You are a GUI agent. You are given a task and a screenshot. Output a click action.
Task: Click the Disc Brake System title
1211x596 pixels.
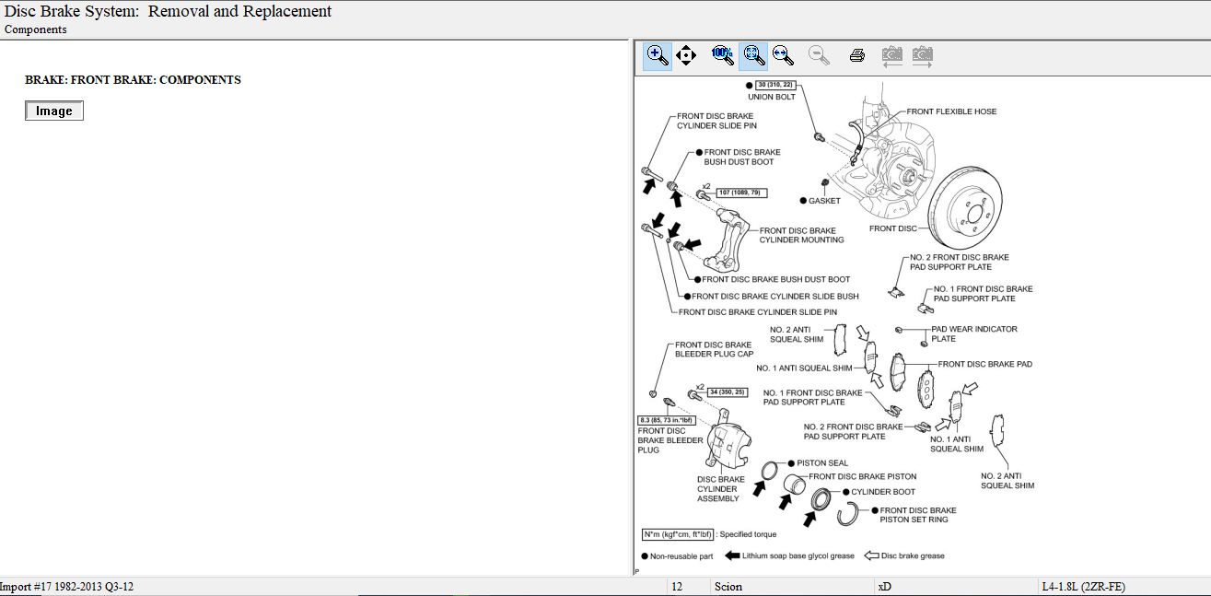coord(169,11)
